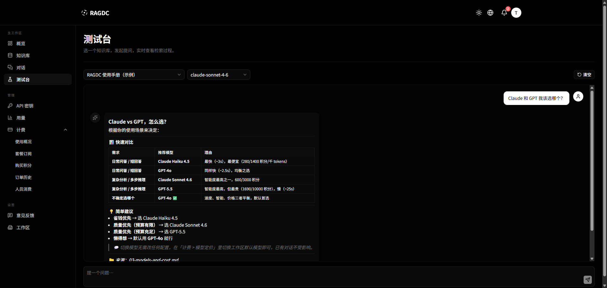
Task: Collapse the 计费 submenu chevron
Action: 65,130
